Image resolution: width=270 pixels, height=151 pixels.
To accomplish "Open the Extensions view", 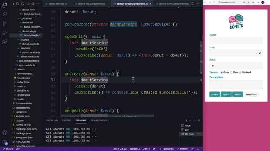I will coord(5,42).
